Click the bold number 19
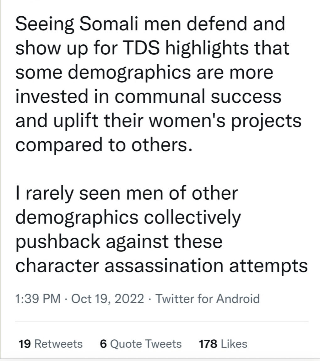Screen dimensions: 320x361 pyautogui.click(x=24, y=344)
